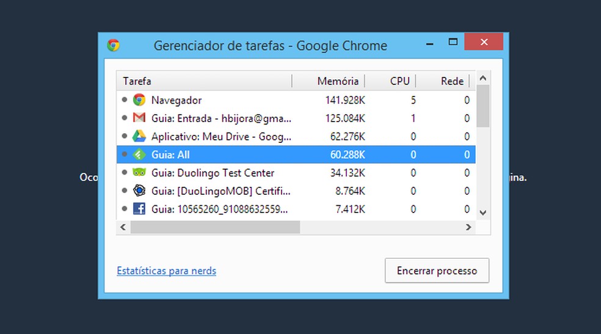The height and width of the screenshot is (334, 601).
Task: Click the Encerrar processo button
Action: [x=437, y=270]
